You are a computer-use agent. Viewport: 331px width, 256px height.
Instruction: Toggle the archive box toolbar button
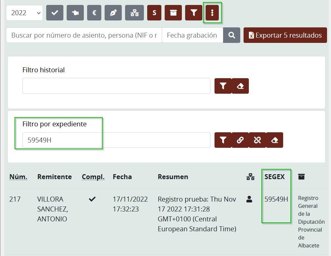pyautogui.click(x=173, y=13)
